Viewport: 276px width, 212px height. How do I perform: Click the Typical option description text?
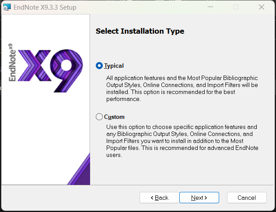182,88
